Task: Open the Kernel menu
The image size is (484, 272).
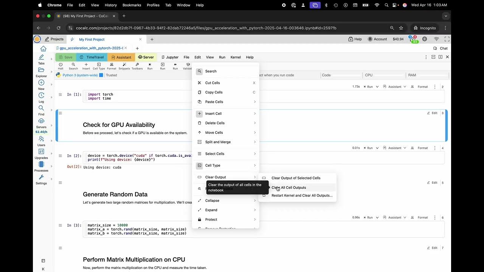Action: pyautogui.click(x=236, y=57)
